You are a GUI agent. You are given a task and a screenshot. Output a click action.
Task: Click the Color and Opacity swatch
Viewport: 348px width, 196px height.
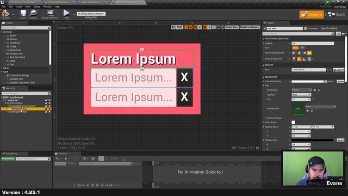coord(308,82)
